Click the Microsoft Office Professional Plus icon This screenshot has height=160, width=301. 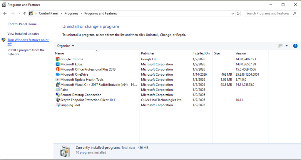[x=58, y=69]
